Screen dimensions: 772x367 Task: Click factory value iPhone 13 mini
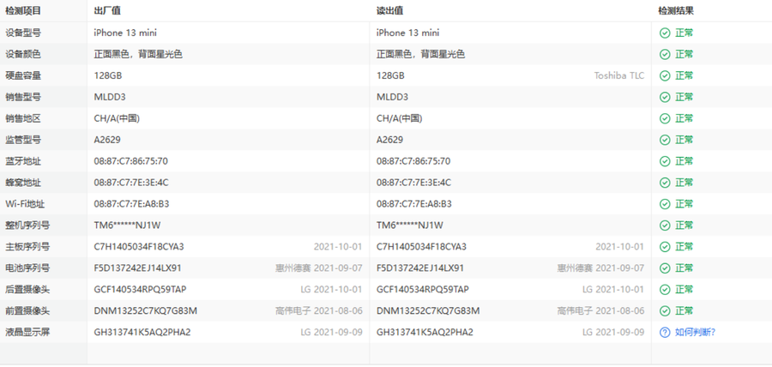125,33
